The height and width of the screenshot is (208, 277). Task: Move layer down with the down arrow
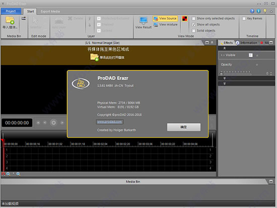(90, 25)
